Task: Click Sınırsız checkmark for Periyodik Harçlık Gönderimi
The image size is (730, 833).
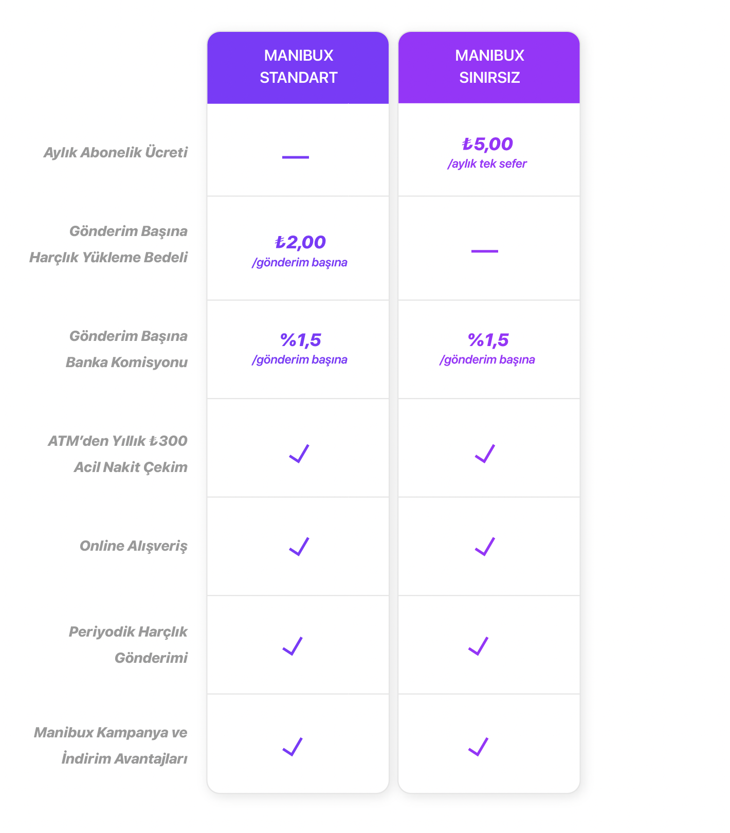Action: point(478,646)
